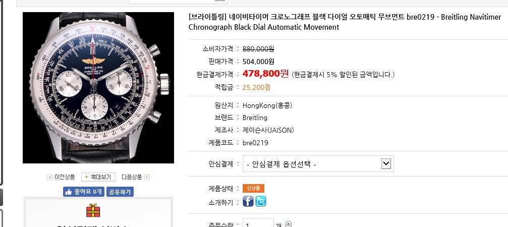Click the Breitling Navitimer watch image
Screen dimensions: 508x227
coord(98,88)
